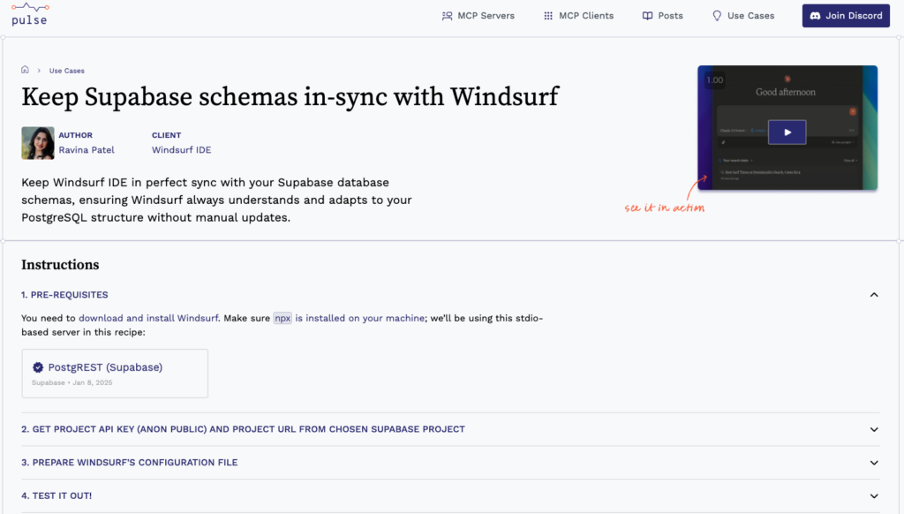Click the verified badge beside PostgREST (Supabase)
This screenshot has width=904, height=514.
tap(38, 367)
